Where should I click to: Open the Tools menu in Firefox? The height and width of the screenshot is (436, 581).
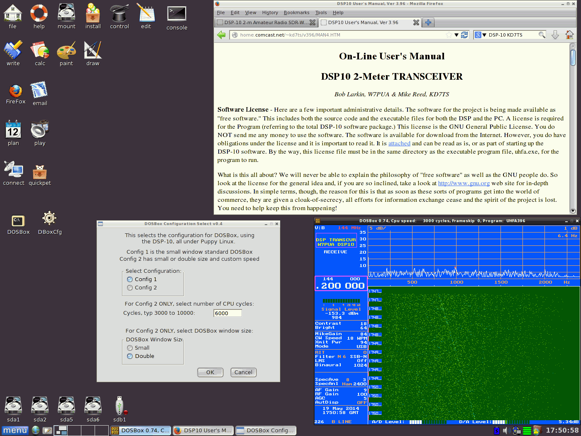point(321,12)
